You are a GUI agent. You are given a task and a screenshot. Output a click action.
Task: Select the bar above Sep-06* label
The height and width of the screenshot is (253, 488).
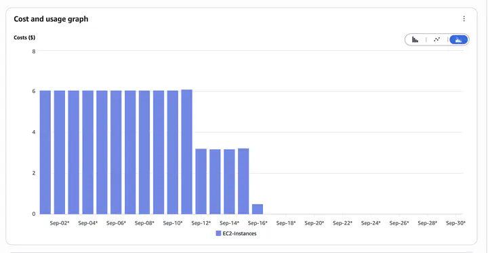116,153
